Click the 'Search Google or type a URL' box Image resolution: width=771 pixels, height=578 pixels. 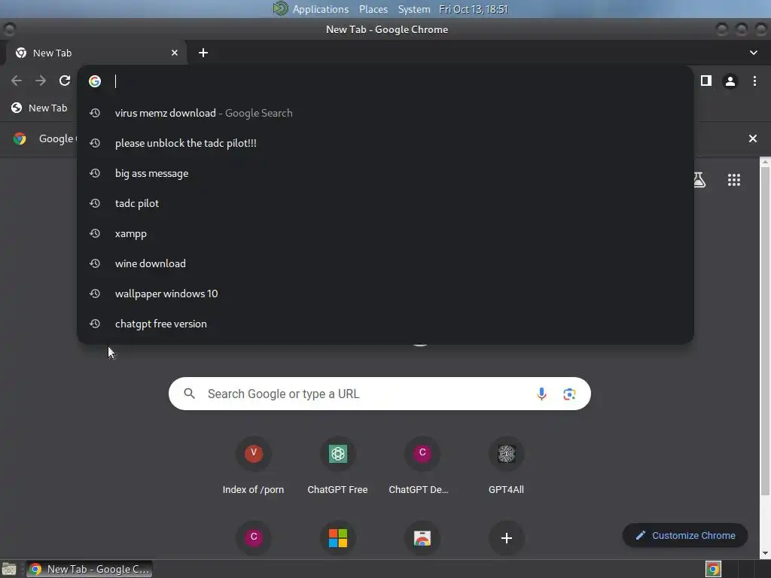[379, 394]
